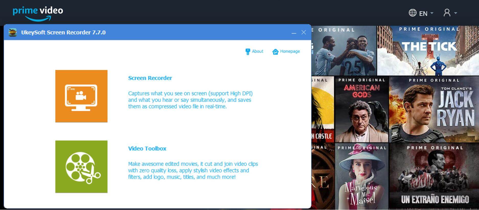Minimize the UkeySoft Screen Recorder window
Image resolution: width=479 pixels, height=210 pixels.
(x=294, y=33)
